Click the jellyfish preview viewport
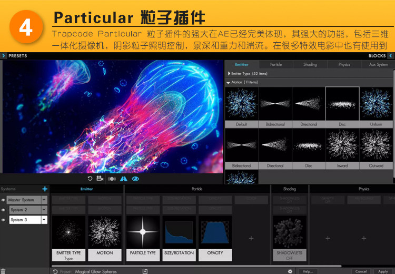Screen dimensions: 395x274 click(x=113, y=116)
